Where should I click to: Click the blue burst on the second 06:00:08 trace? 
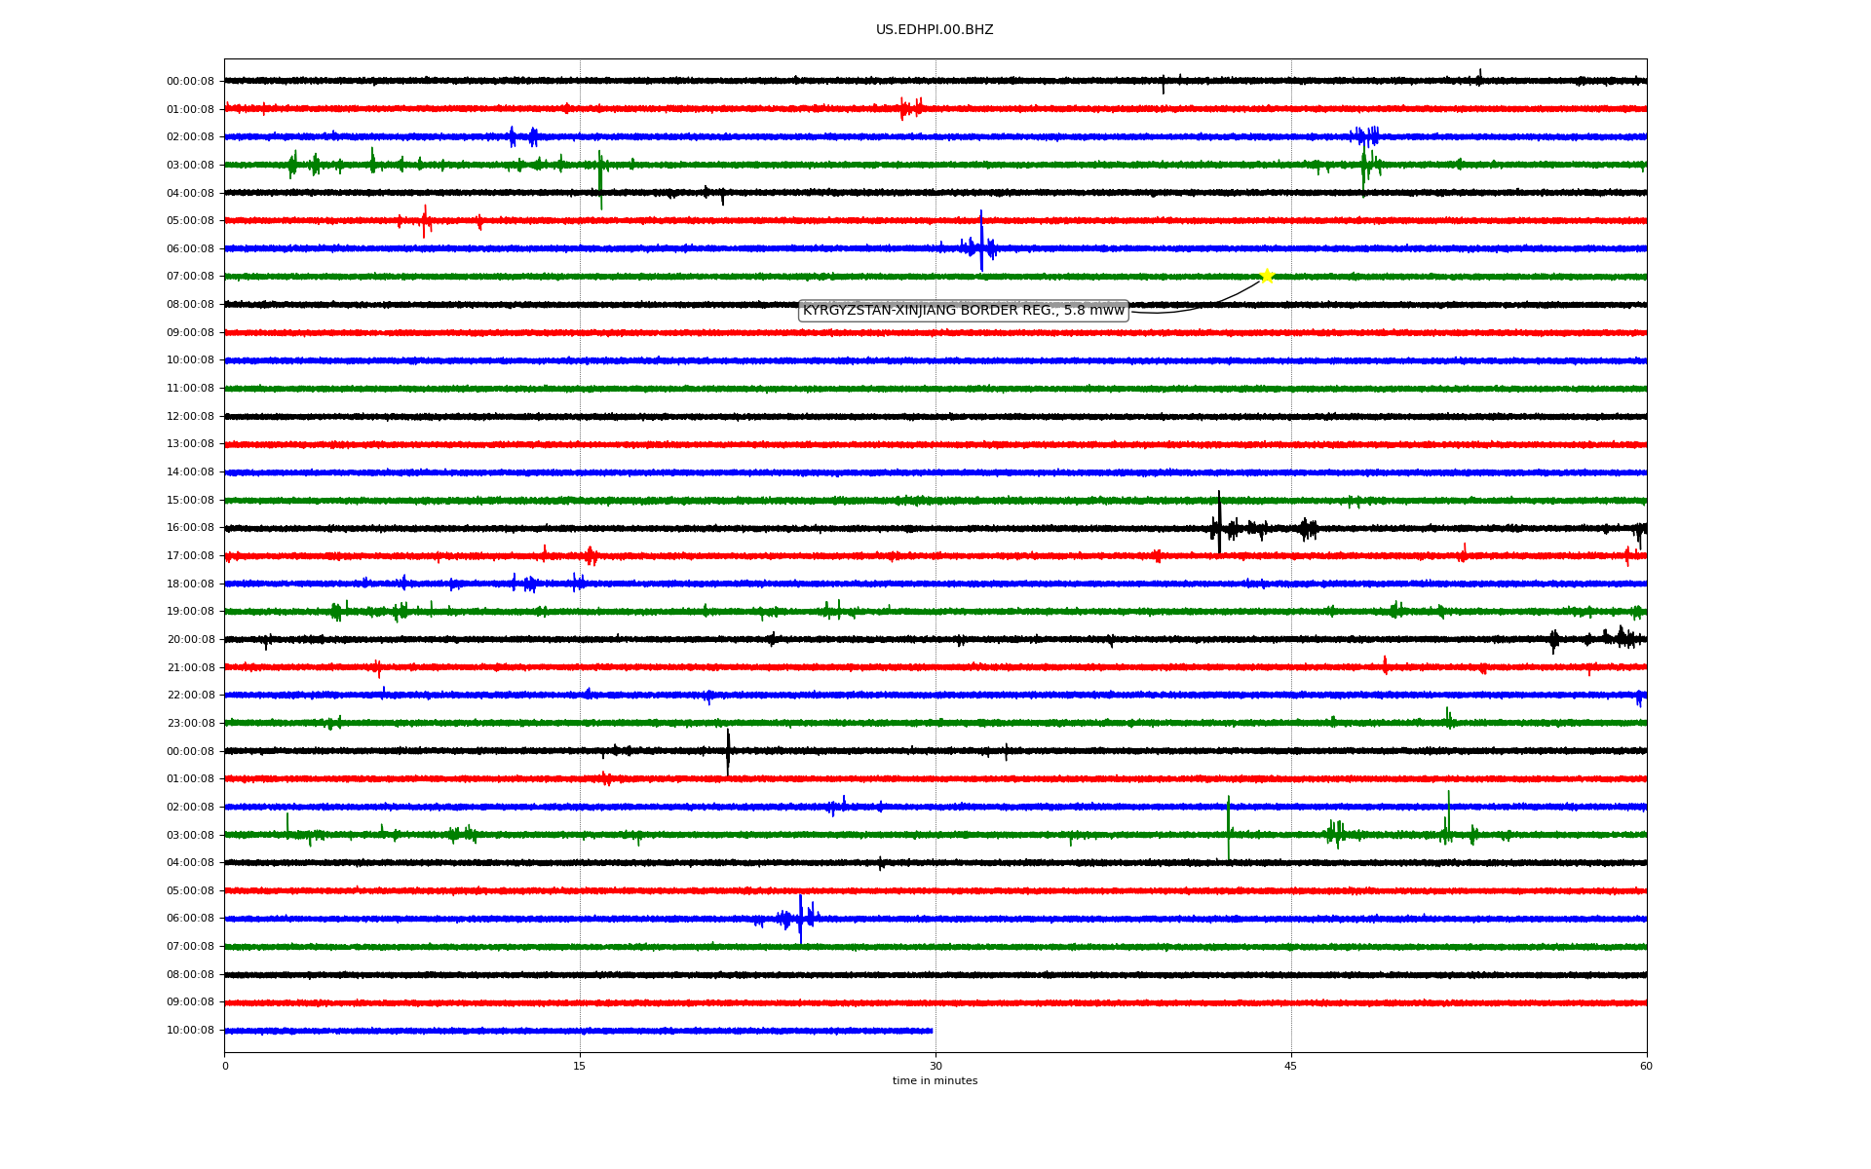click(800, 919)
